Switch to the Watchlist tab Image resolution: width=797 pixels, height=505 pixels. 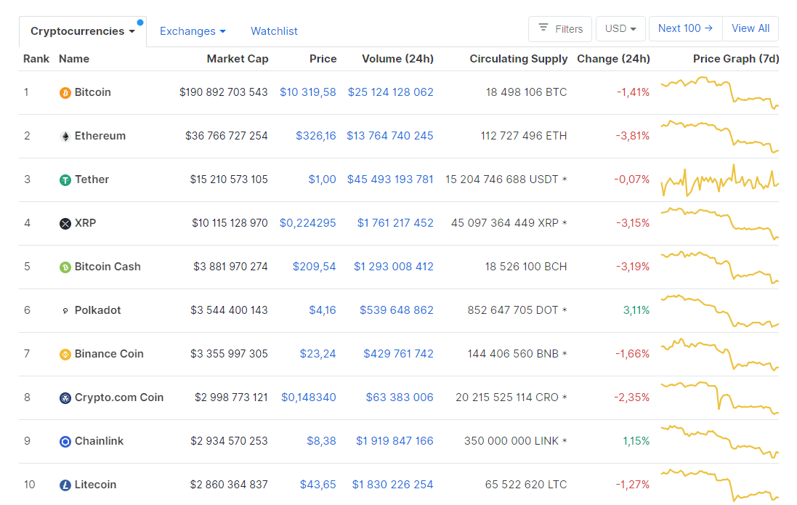(x=274, y=31)
